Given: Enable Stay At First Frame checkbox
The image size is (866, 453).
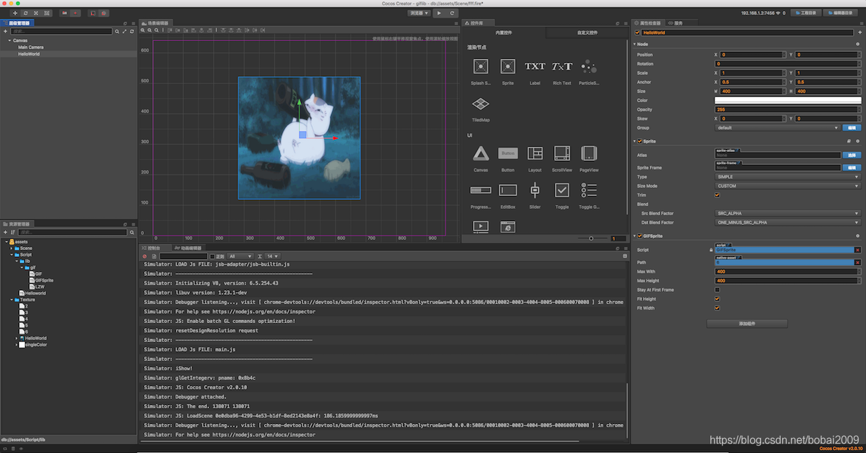Looking at the screenshot, I should coord(717,289).
